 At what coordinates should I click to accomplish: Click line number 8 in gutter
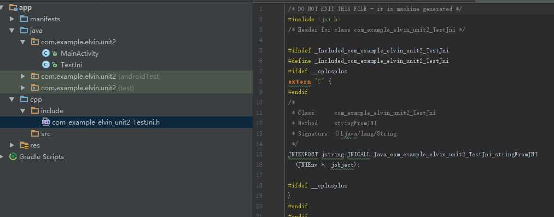(261, 82)
